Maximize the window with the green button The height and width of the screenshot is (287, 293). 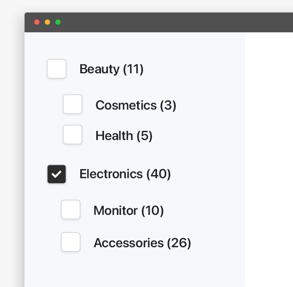pyautogui.click(x=58, y=22)
